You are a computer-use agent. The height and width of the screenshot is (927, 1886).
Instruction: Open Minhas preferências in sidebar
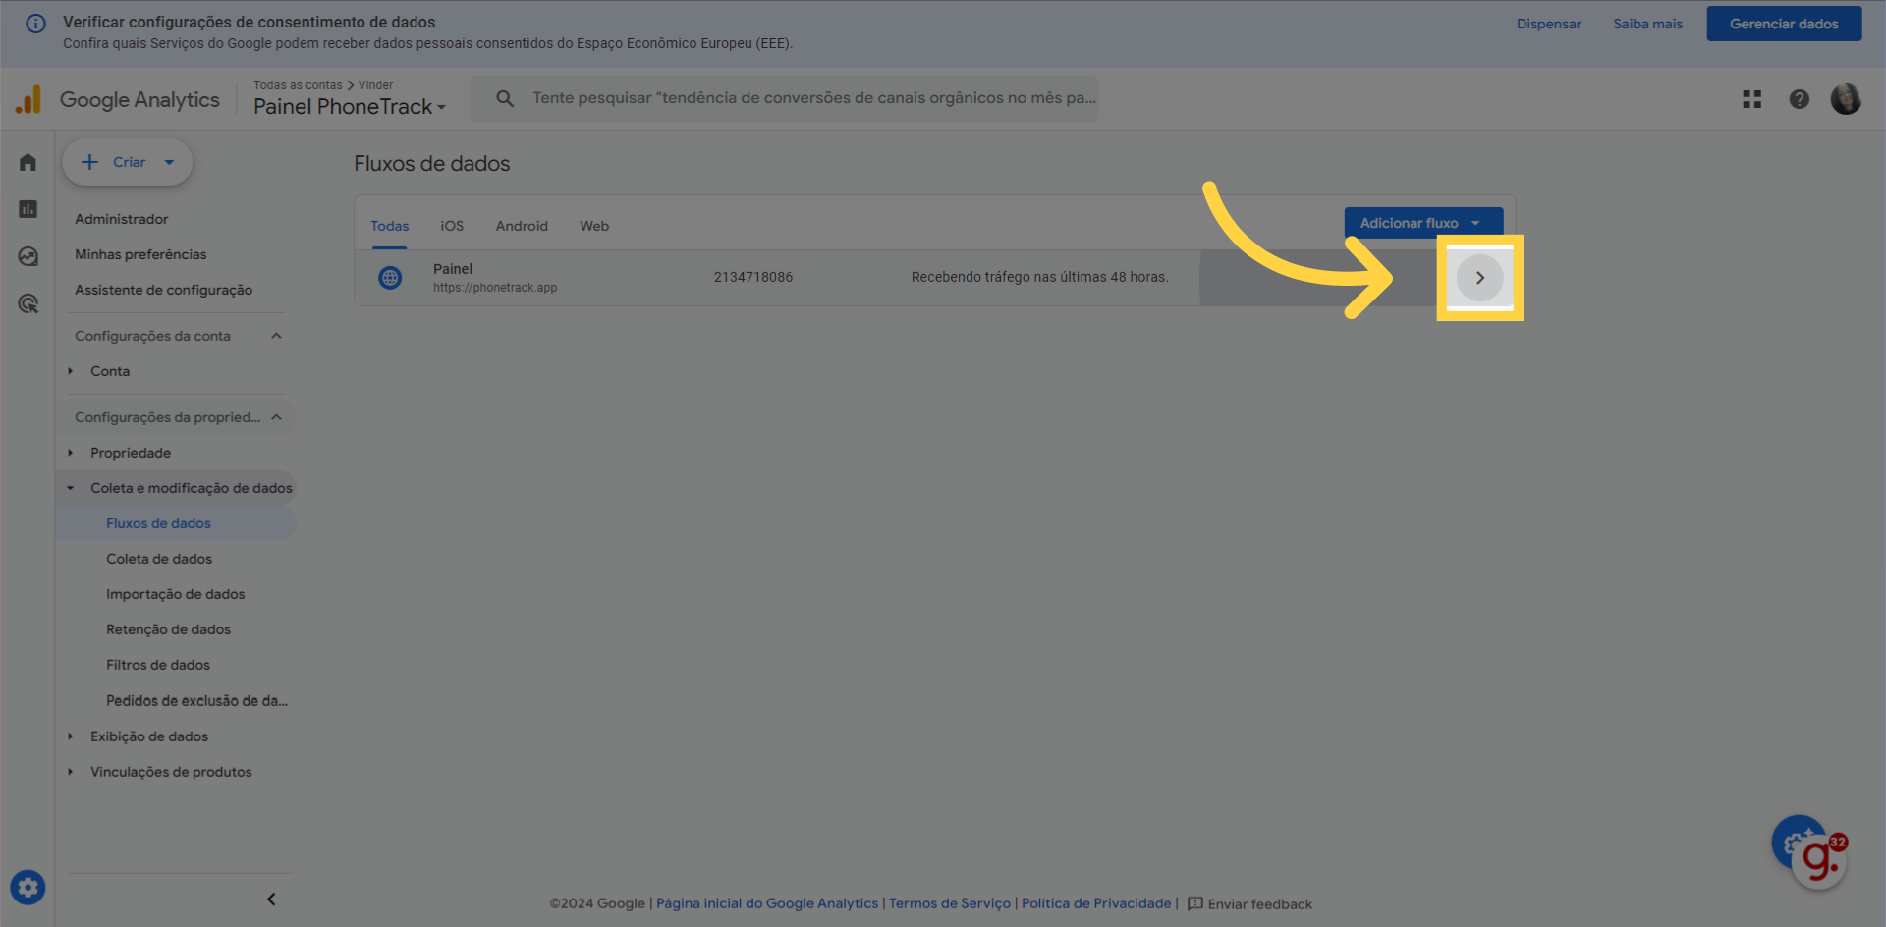coord(140,254)
